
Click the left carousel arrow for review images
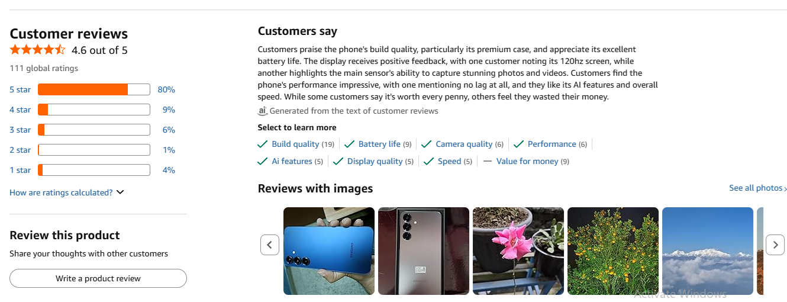pyautogui.click(x=270, y=245)
